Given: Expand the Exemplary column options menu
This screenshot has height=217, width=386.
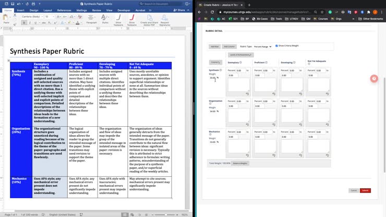Looking at the screenshot, I should point(241,63).
